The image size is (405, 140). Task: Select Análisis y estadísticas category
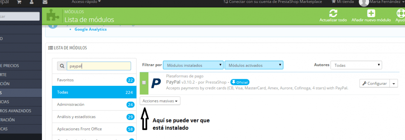(94, 117)
